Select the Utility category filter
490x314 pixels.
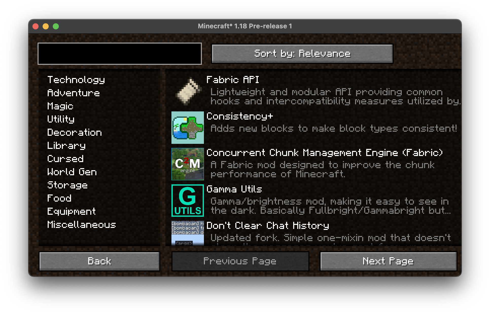coord(61,119)
